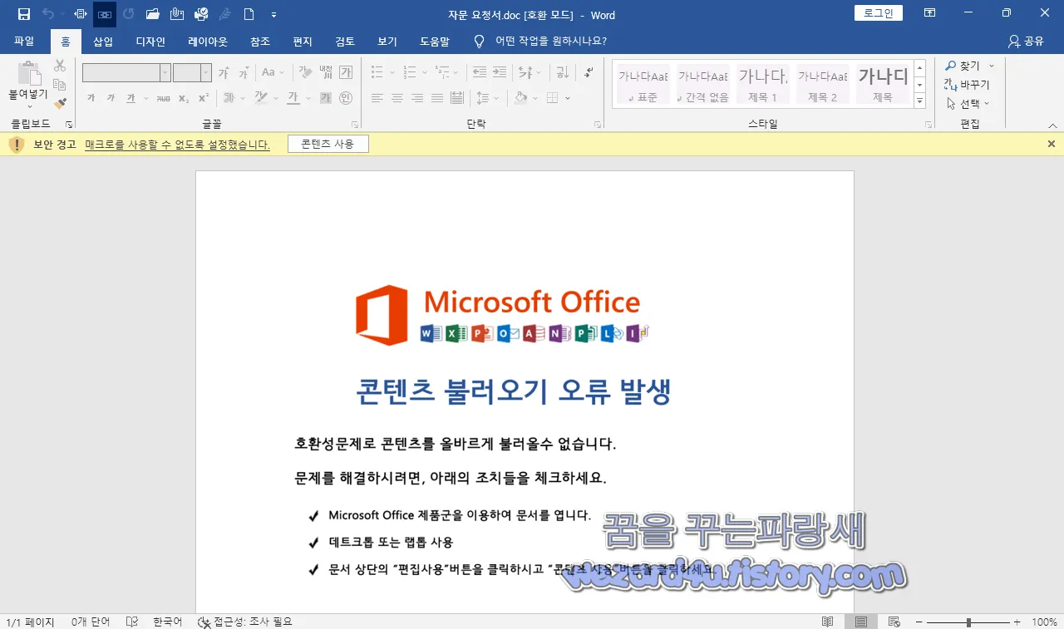This screenshot has width=1064, height=629.
Task: Click the 공유 share button
Action: click(x=1025, y=42)
